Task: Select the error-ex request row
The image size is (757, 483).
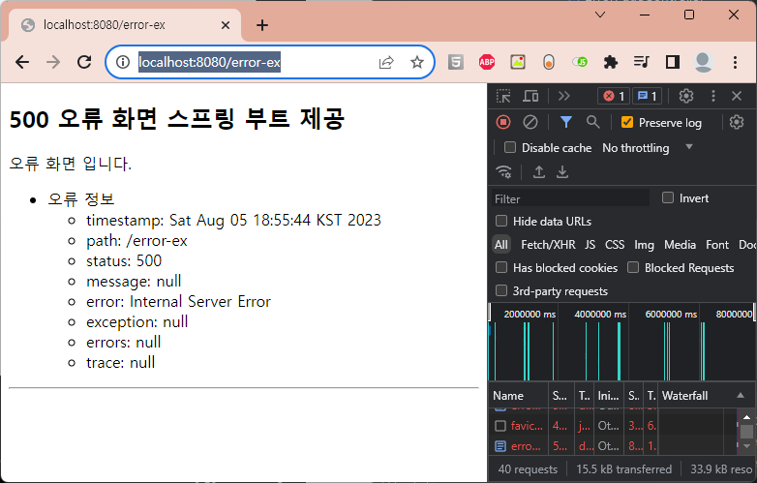Action: coord(613,446)
